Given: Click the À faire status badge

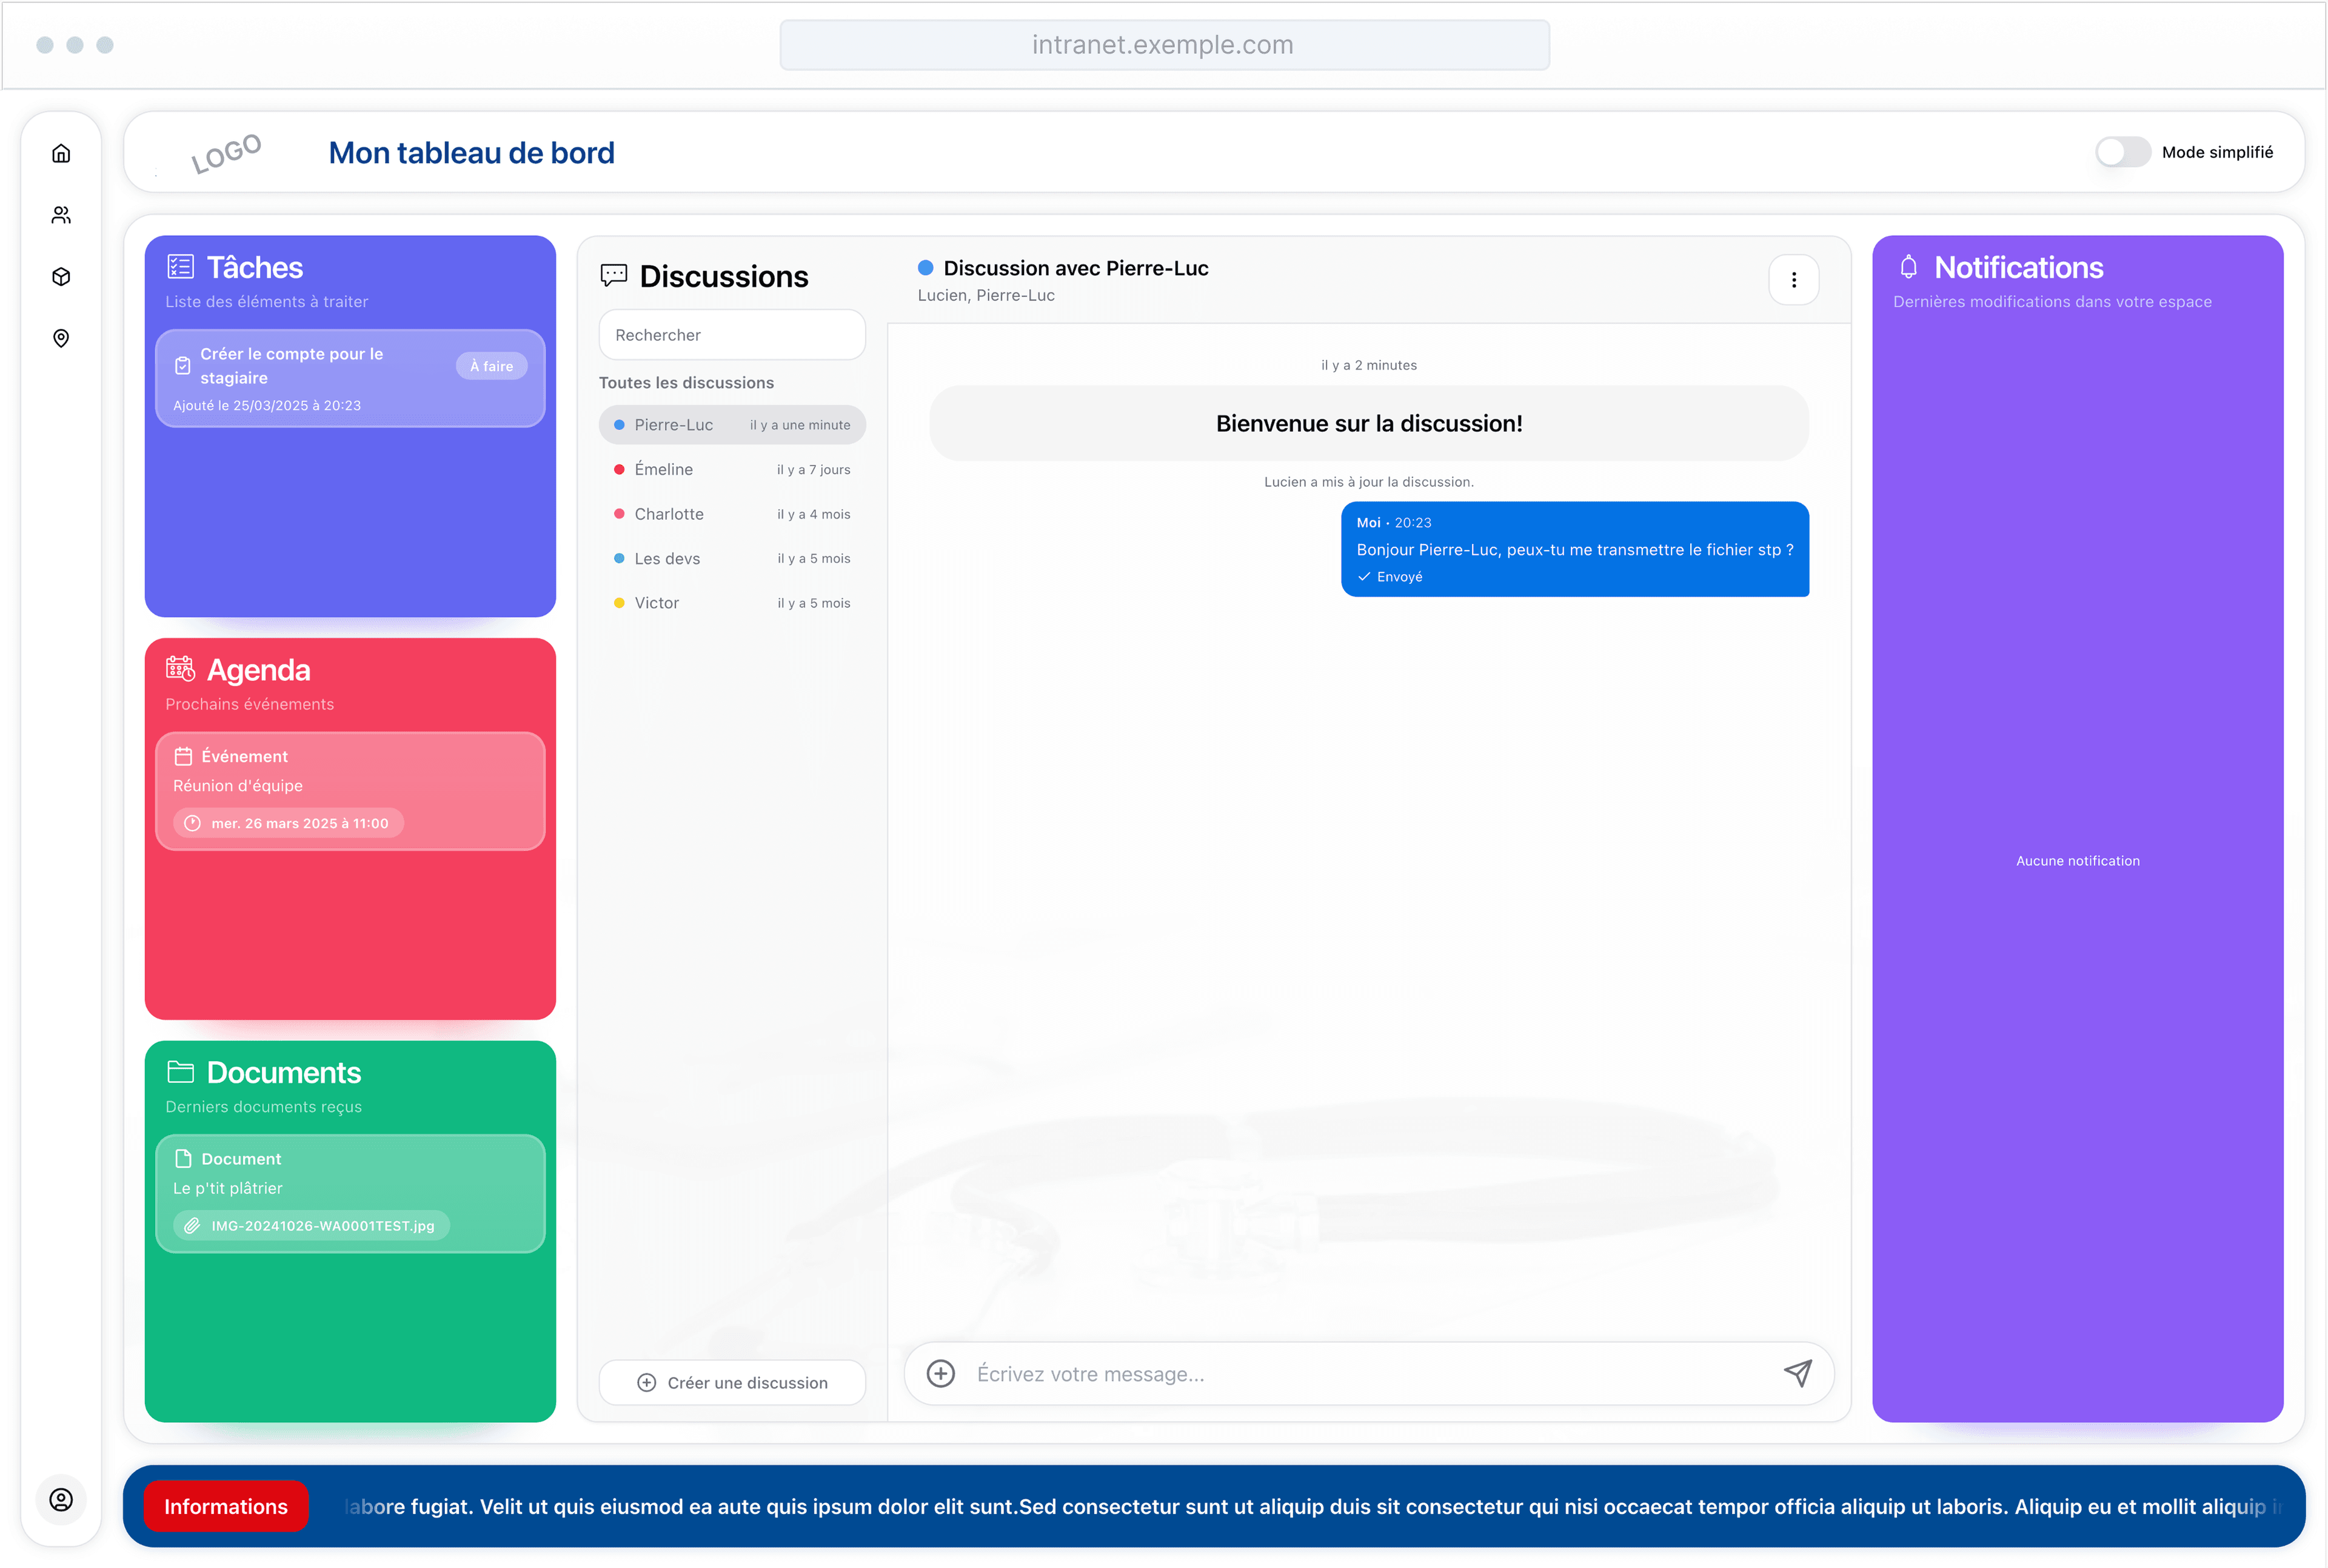Looking at the screenshot, I should click(491, 366).
